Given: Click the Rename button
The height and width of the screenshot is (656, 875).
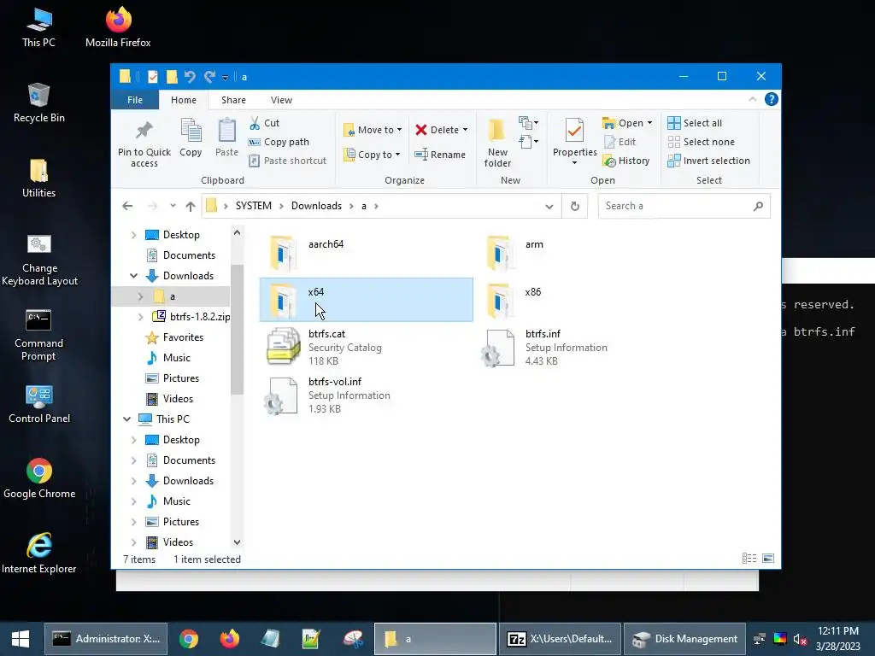Looking at the screenshot, I should point(440,155).
